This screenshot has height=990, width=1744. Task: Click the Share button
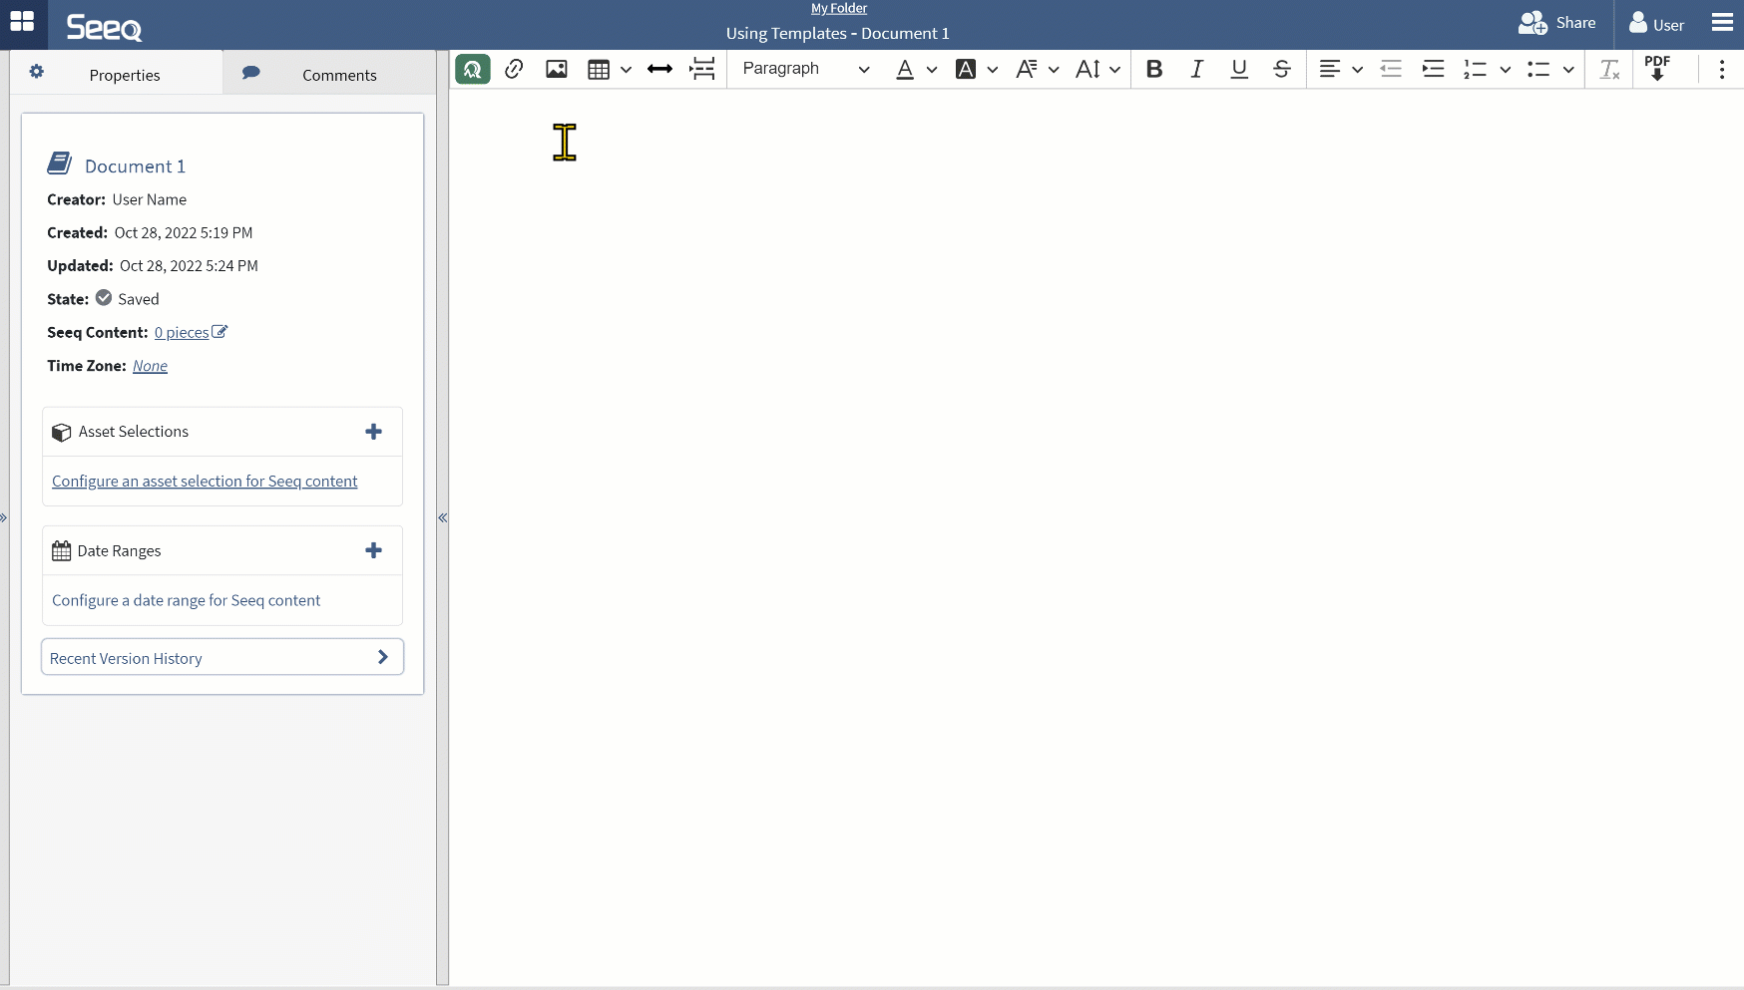(1557, 23)
